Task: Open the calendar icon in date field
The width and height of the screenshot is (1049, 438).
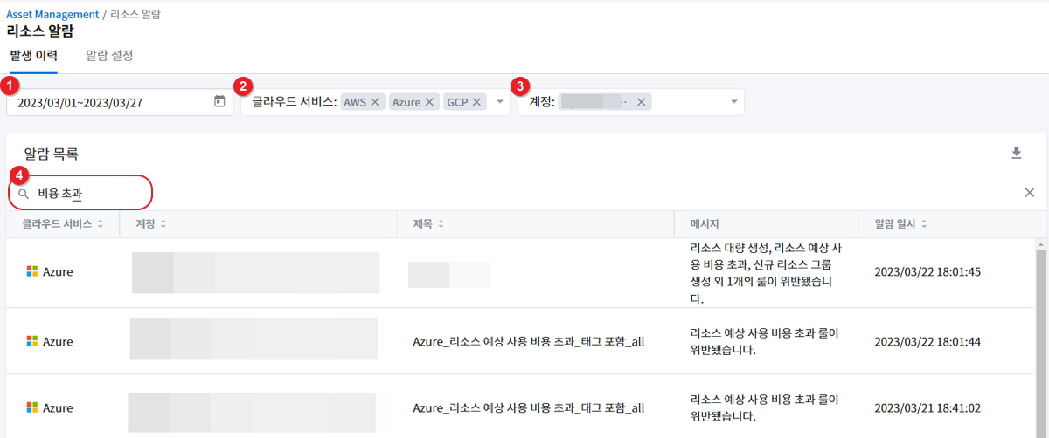Action: click(x=219, y=102)
